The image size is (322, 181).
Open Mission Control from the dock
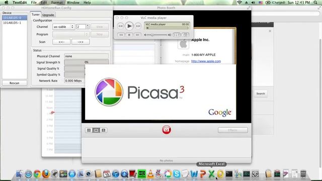tap(63, 174)
